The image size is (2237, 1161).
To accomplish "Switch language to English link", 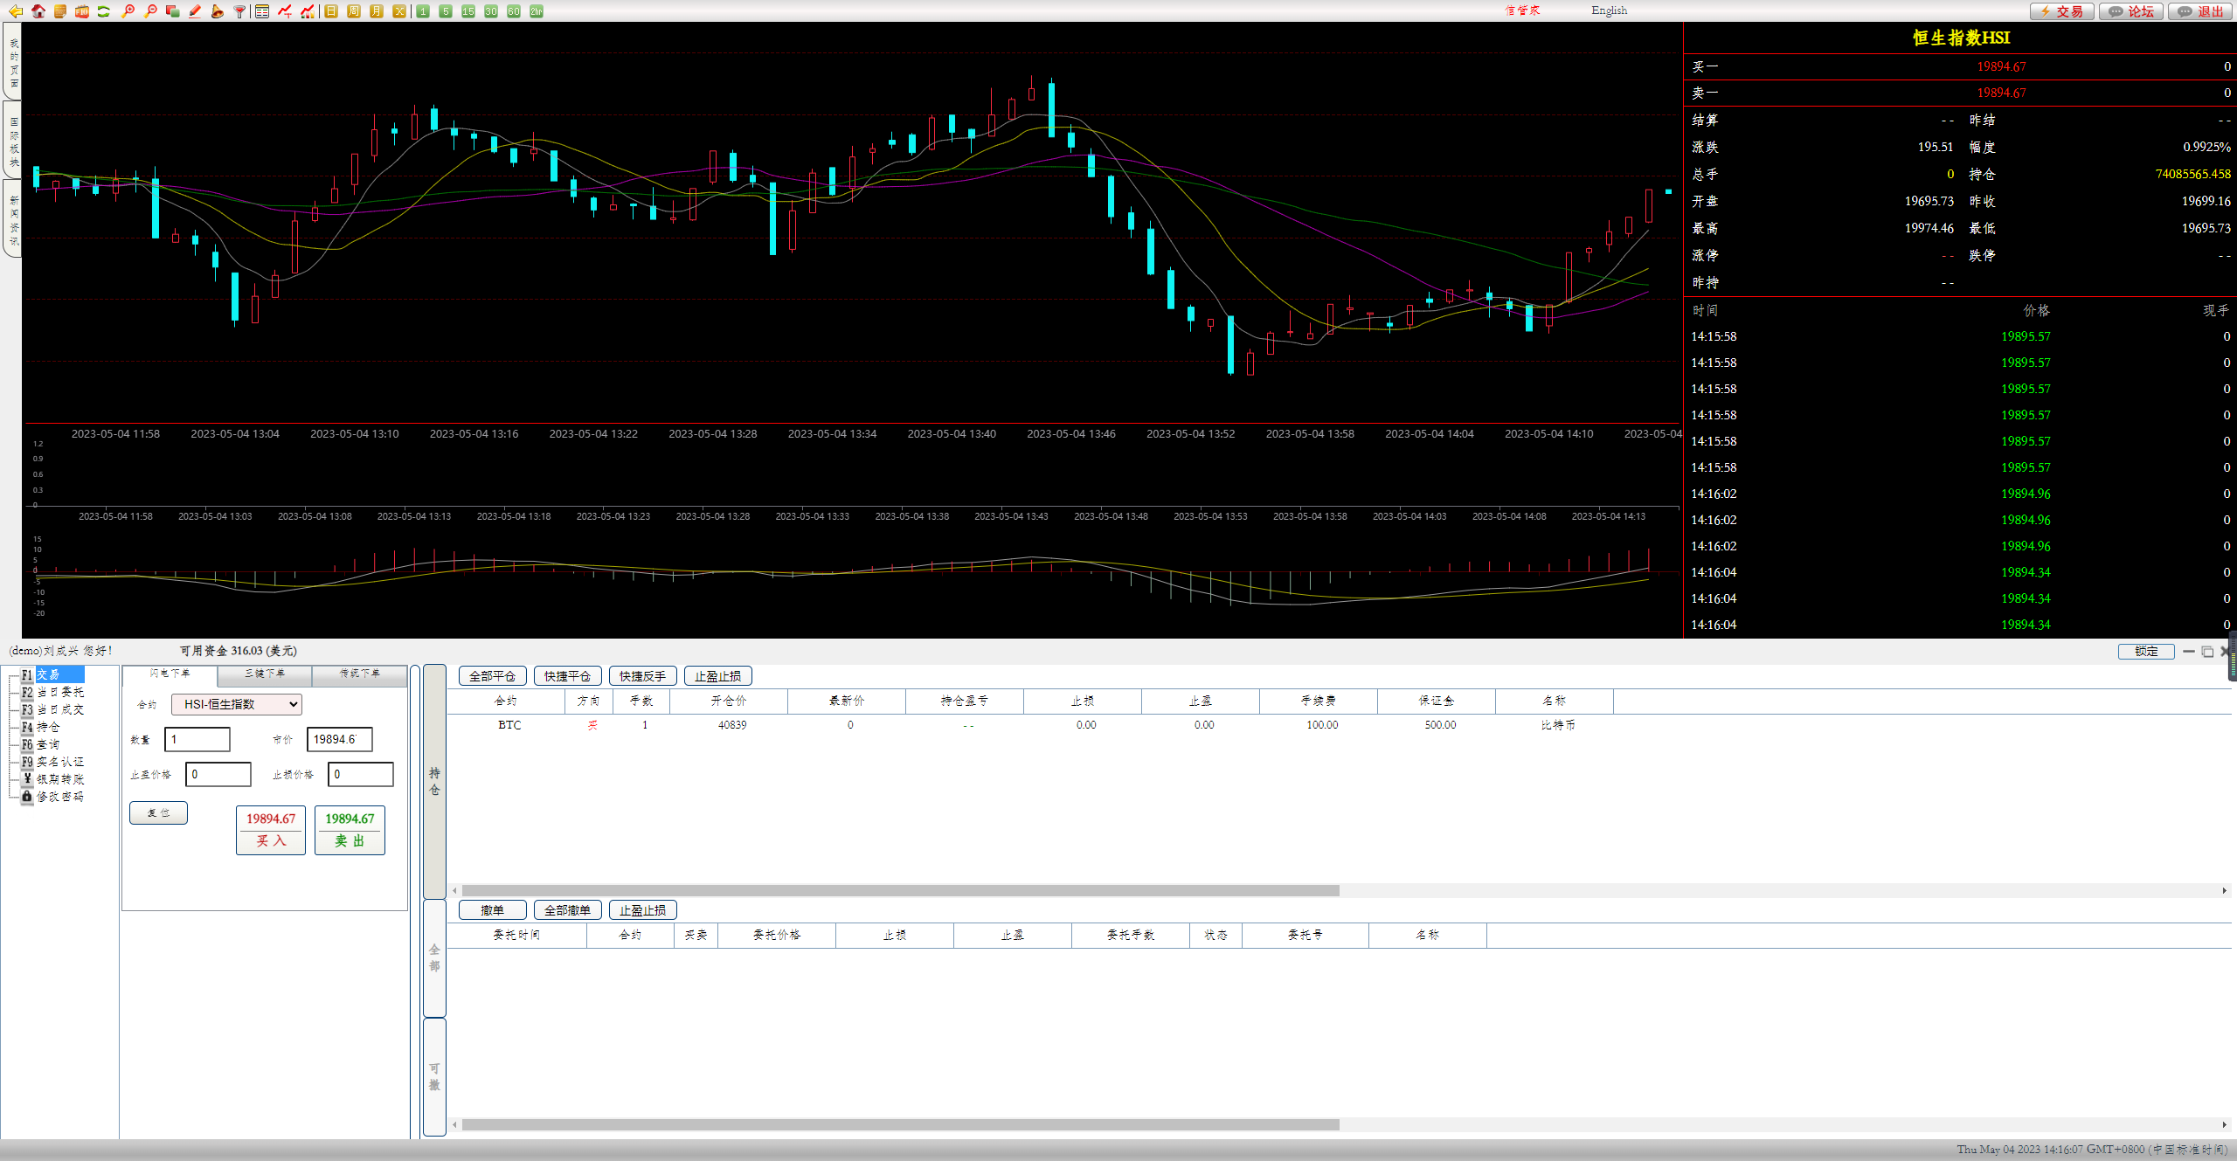I will (x=1610, y=10).
